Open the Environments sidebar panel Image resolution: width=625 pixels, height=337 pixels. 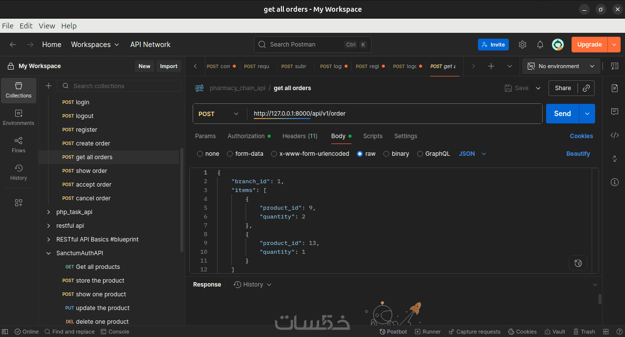pyautogui.click(x=19, y=118)
